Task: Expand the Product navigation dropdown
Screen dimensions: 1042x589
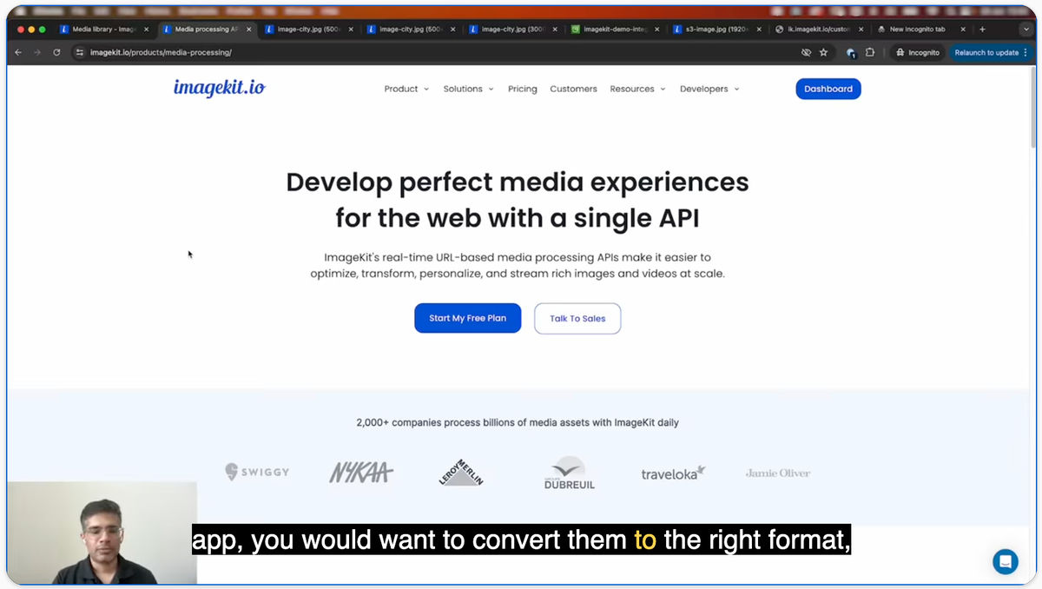Action: (406, 89)
